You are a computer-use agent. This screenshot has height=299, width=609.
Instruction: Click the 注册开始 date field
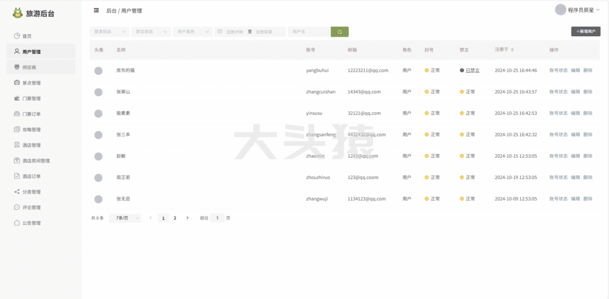click(x=235, y=32)
